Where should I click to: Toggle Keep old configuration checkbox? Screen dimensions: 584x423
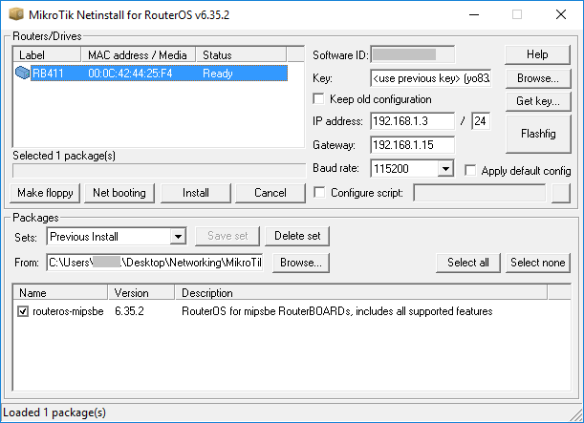pyautogui.click(x=319, y=99)
